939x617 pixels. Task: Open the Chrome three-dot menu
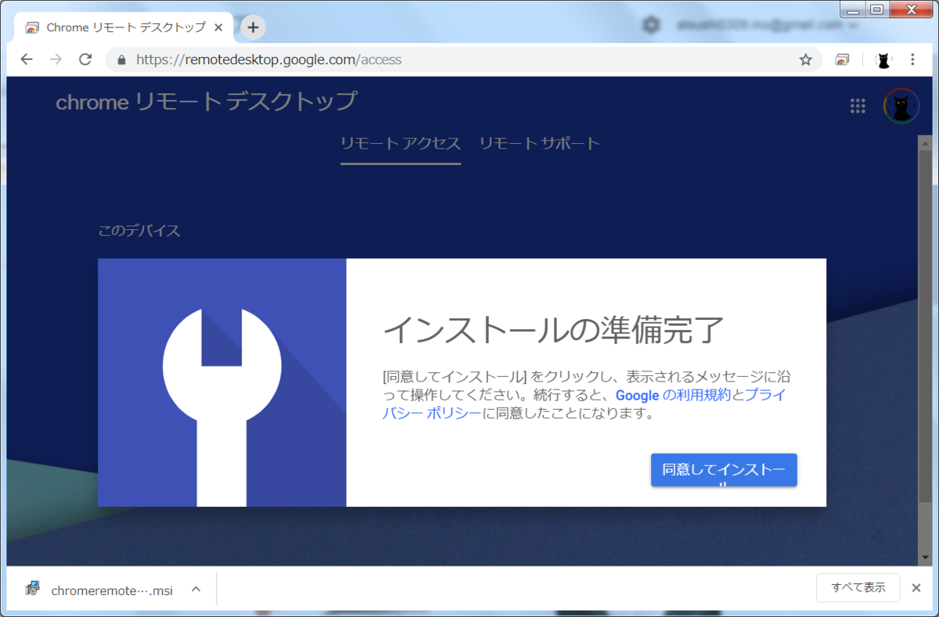pos(912,59)
